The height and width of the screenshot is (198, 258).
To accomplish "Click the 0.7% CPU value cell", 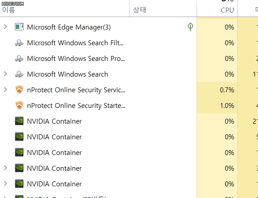I will tap(217, 90).
